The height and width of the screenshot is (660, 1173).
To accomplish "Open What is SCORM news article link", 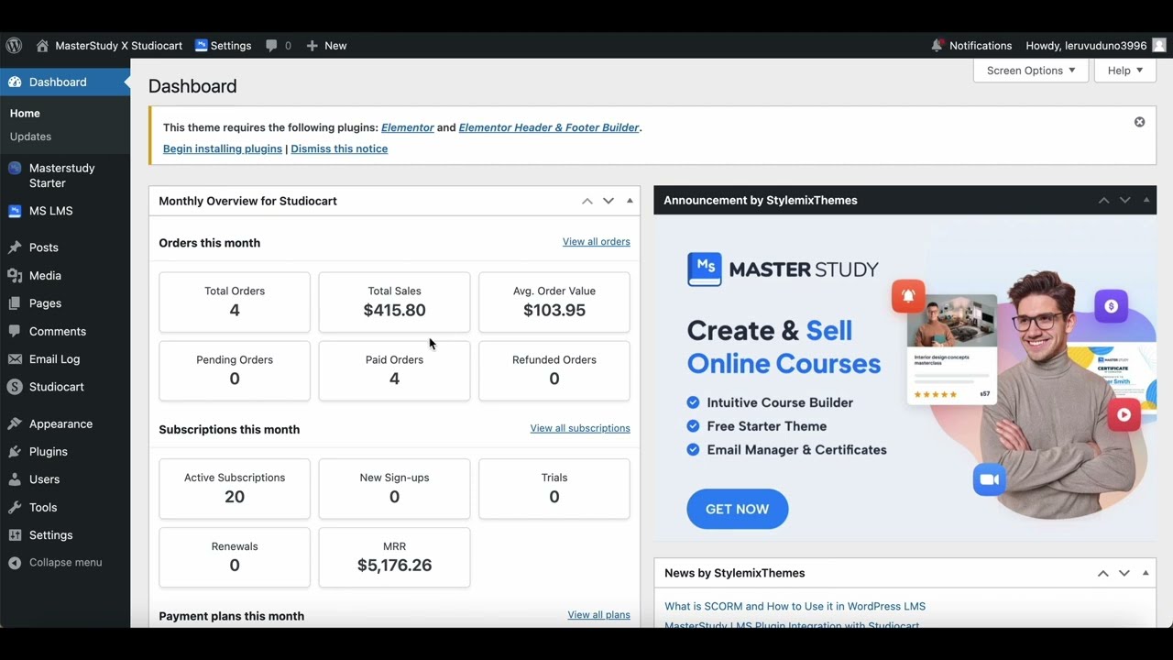I will pos(795,606).
